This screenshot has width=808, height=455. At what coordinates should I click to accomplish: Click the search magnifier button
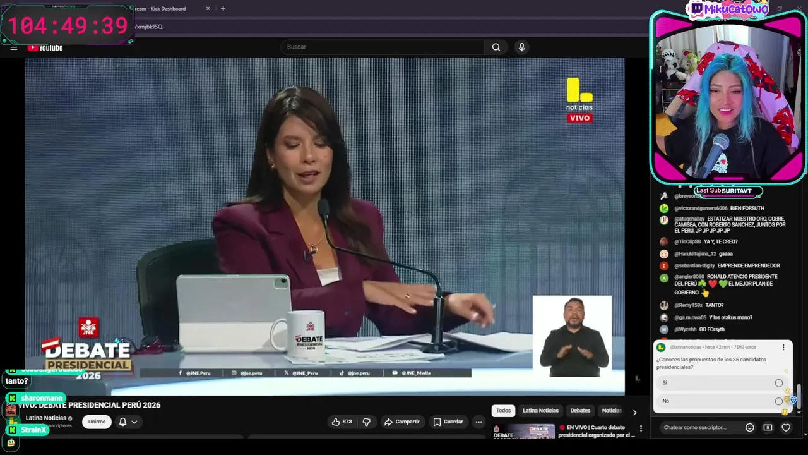tap(496, 47)
